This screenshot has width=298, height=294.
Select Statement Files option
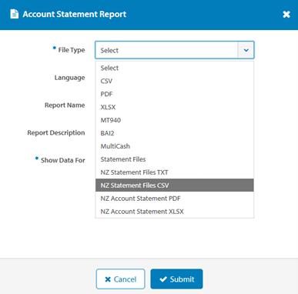tap(174, 159)
